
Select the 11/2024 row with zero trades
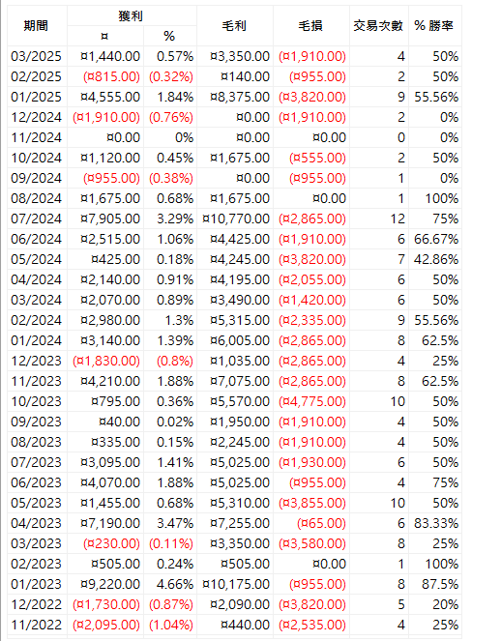pos(234,137)
